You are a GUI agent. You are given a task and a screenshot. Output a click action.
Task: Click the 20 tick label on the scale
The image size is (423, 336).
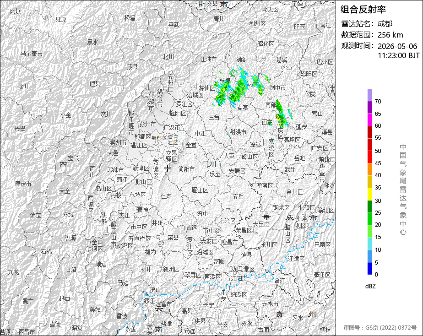coord(378,225)
